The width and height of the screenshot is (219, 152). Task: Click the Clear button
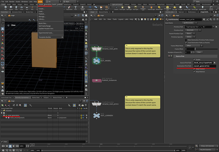tap(199, 52)
